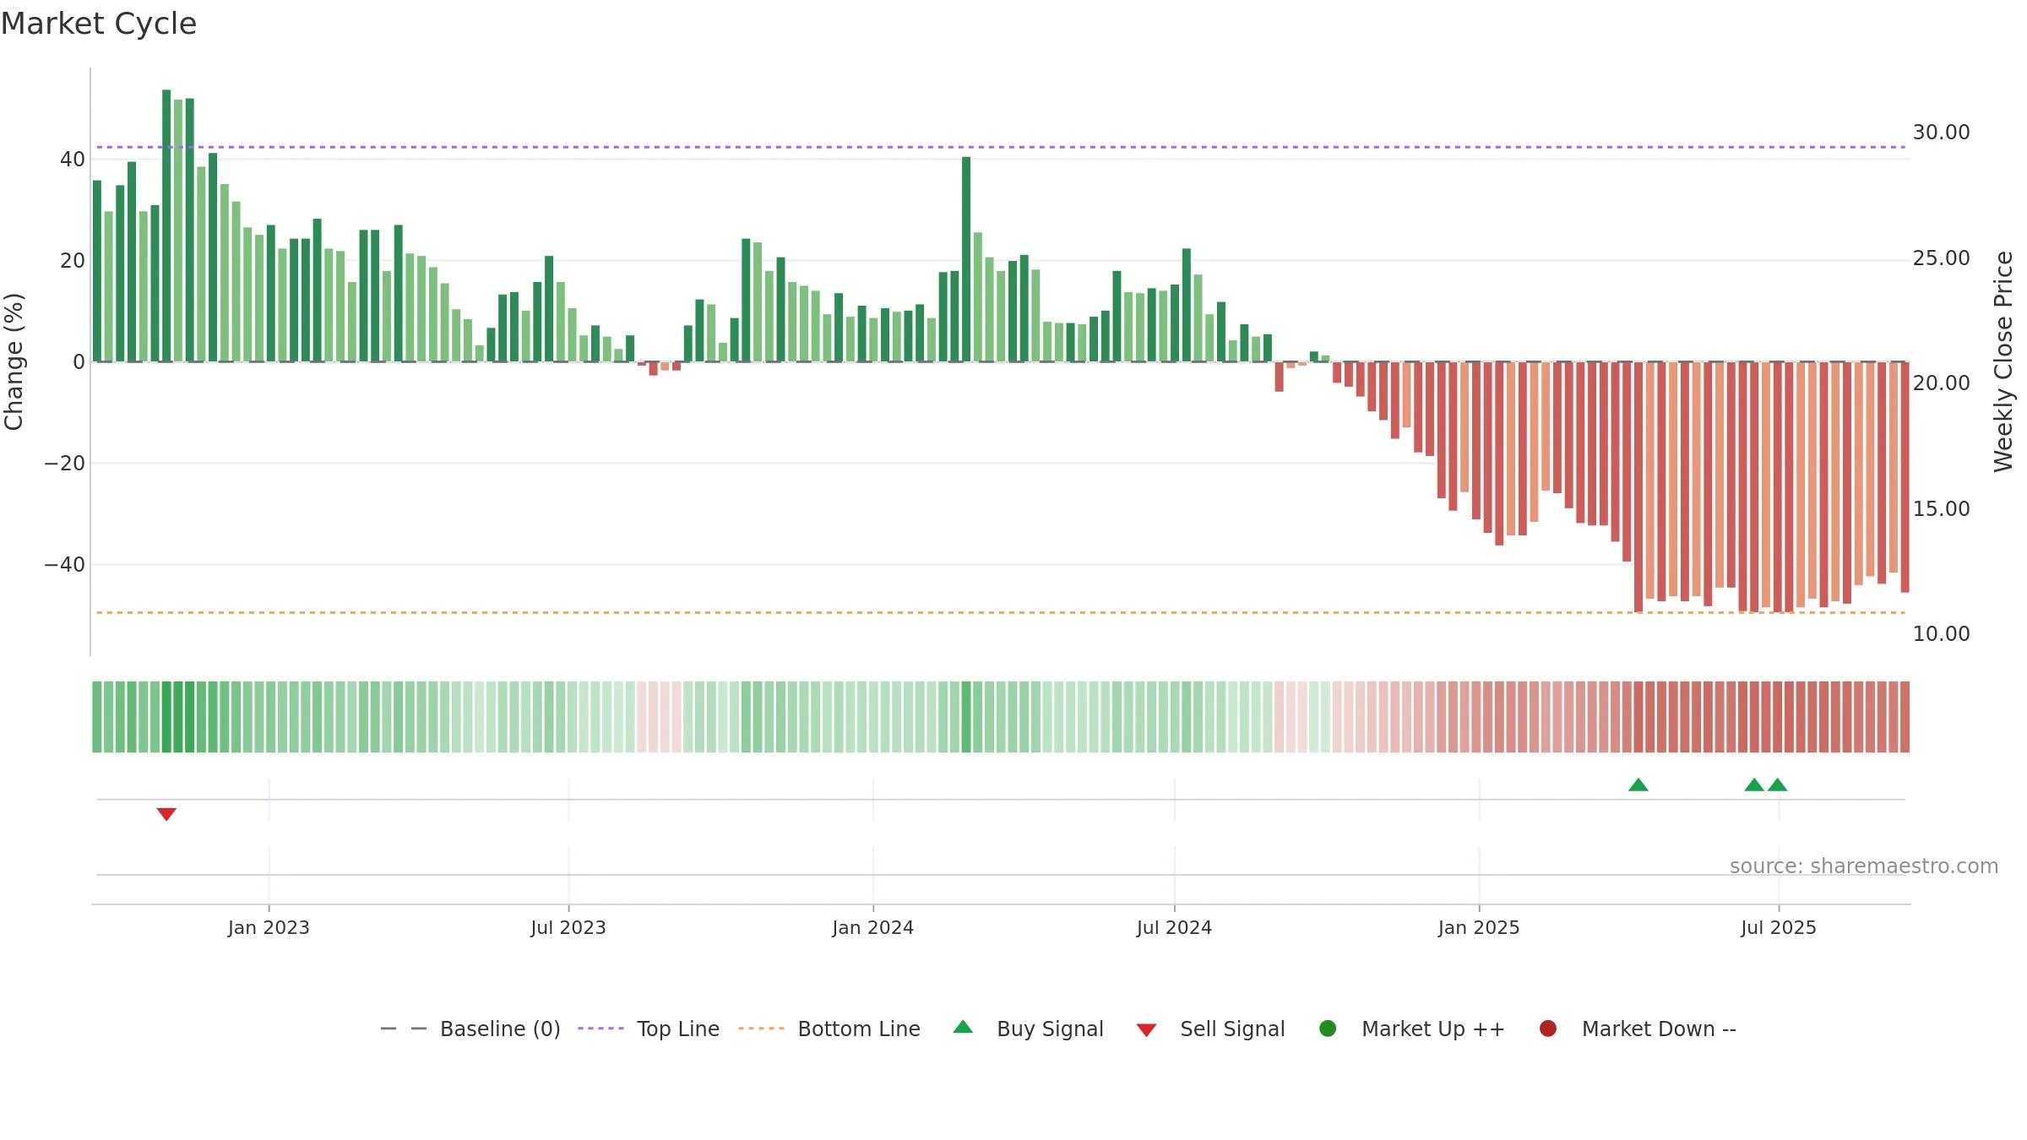Toggle the Bottom Line legend entry
The height and width of the screenshot is (1140, 2027).
tap(829, 1029)
